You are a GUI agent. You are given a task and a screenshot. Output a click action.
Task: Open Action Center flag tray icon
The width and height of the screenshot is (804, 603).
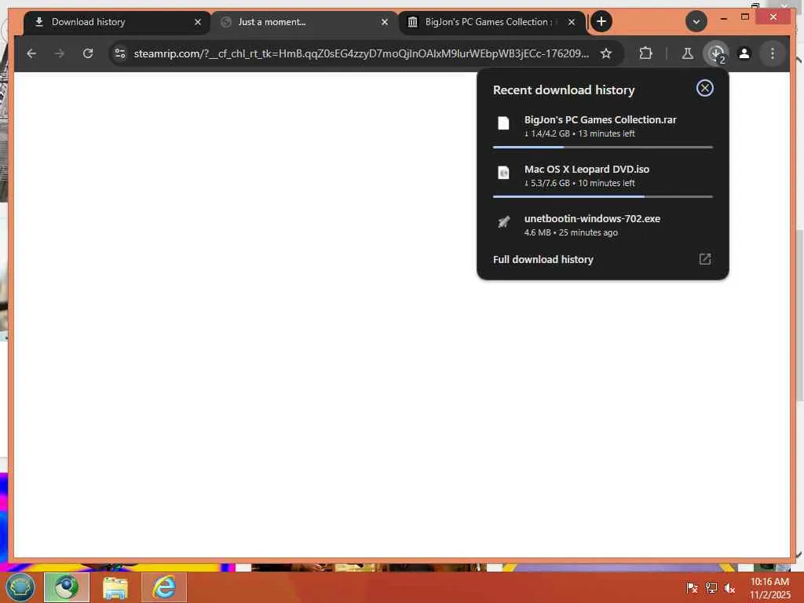tap(692, 587)
